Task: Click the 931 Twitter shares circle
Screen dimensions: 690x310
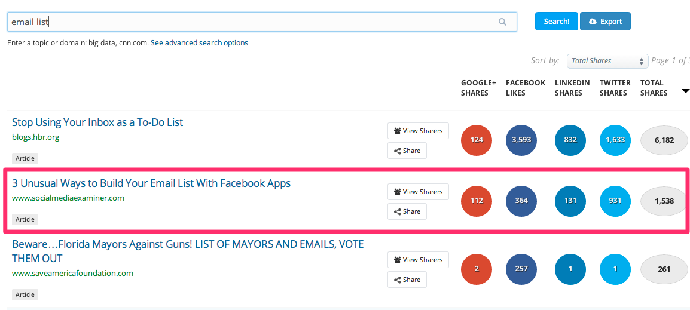Action: coord(615,201)
